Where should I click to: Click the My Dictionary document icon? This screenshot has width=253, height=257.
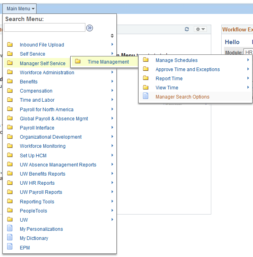(10, 237)
